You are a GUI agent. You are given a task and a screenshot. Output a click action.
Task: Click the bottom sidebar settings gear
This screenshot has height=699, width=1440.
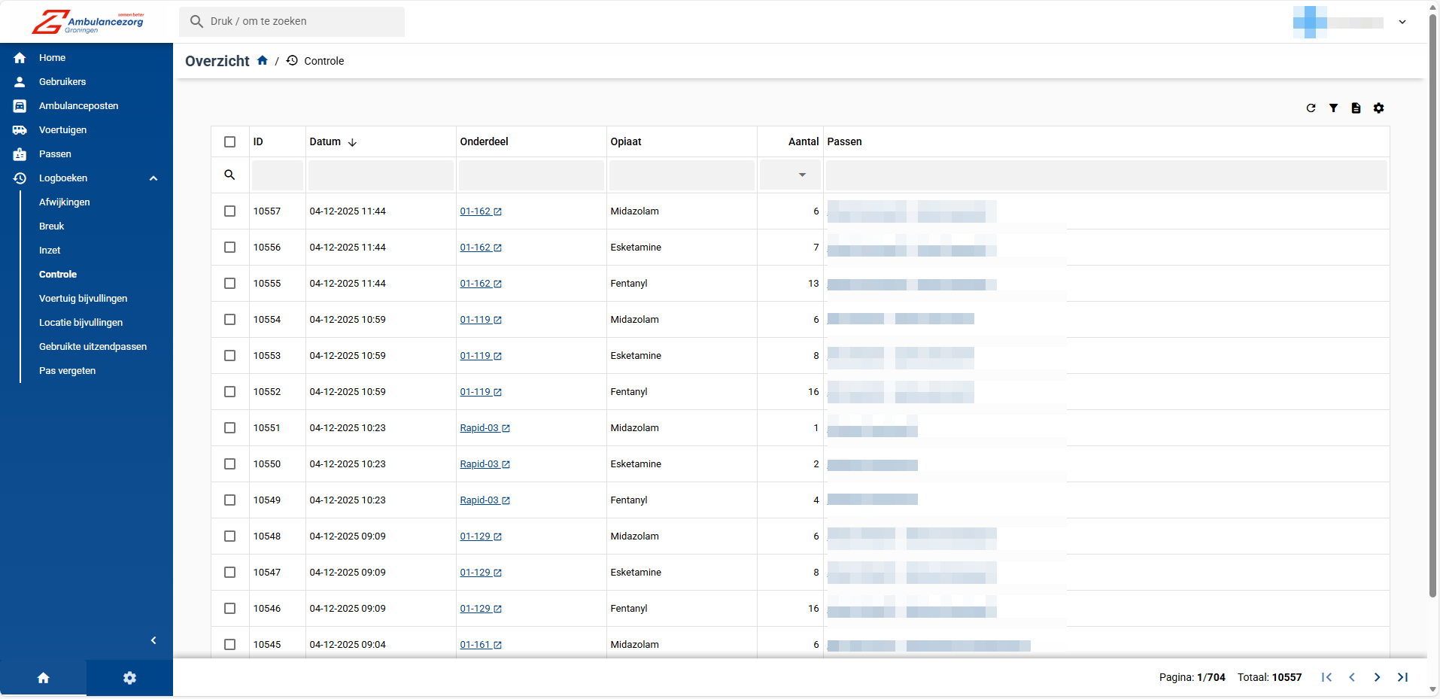click(129, 678)
